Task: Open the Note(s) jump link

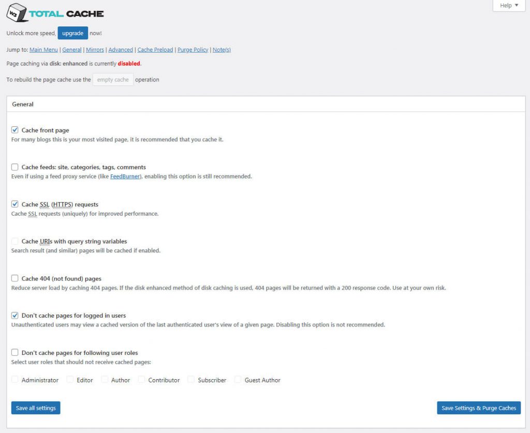Action: coord(222,50)
